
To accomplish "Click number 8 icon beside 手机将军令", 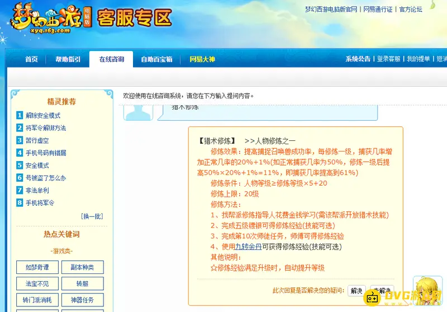I will (x=20, y=203).
